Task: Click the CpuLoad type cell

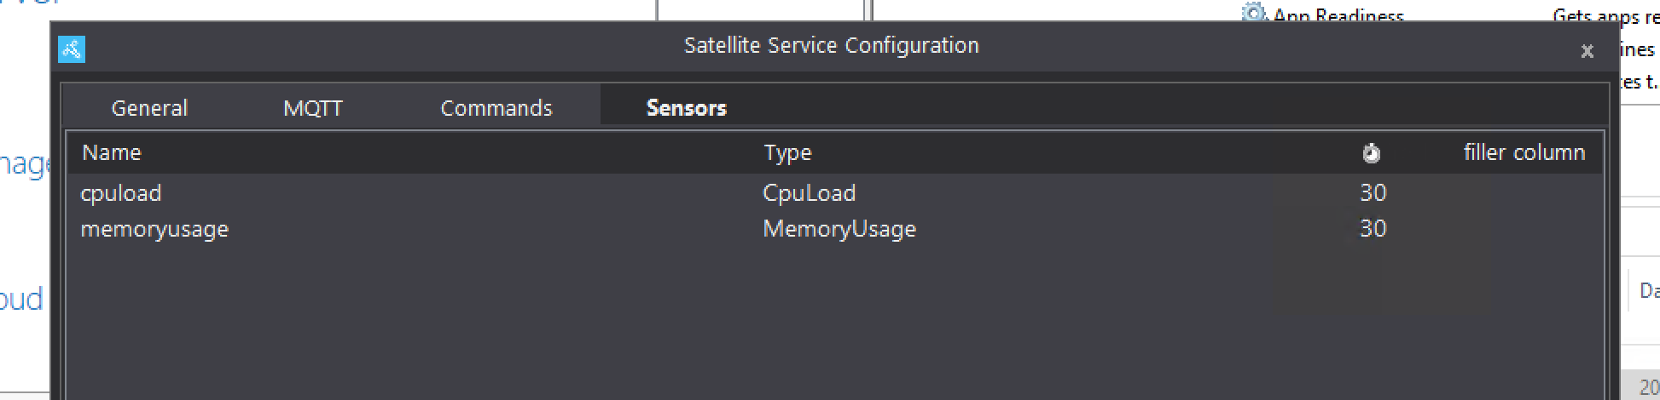Action: tap(809, 193)
